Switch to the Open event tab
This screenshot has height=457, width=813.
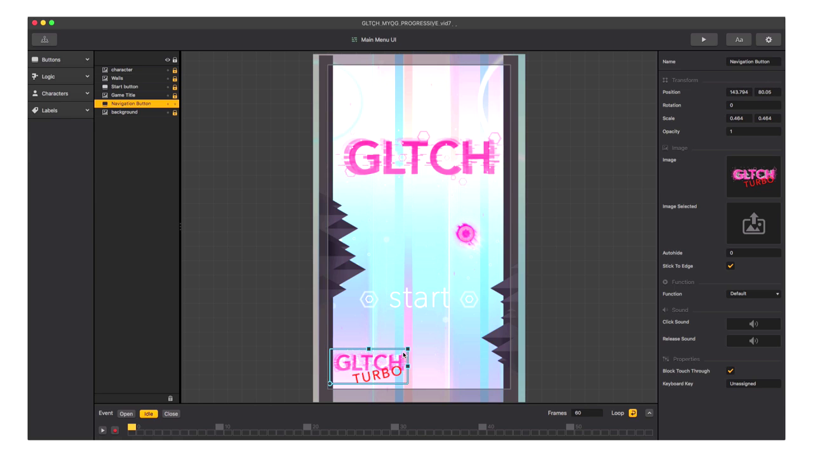point(126,414)
